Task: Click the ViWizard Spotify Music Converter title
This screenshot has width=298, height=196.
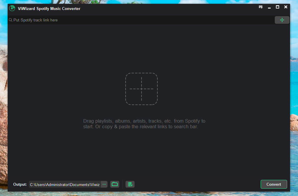Action: [x=49, y=9]
